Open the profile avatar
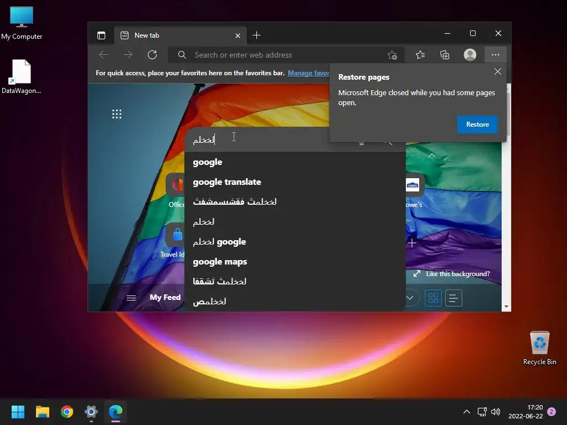 pyautogui.click(x=470, y=55)
